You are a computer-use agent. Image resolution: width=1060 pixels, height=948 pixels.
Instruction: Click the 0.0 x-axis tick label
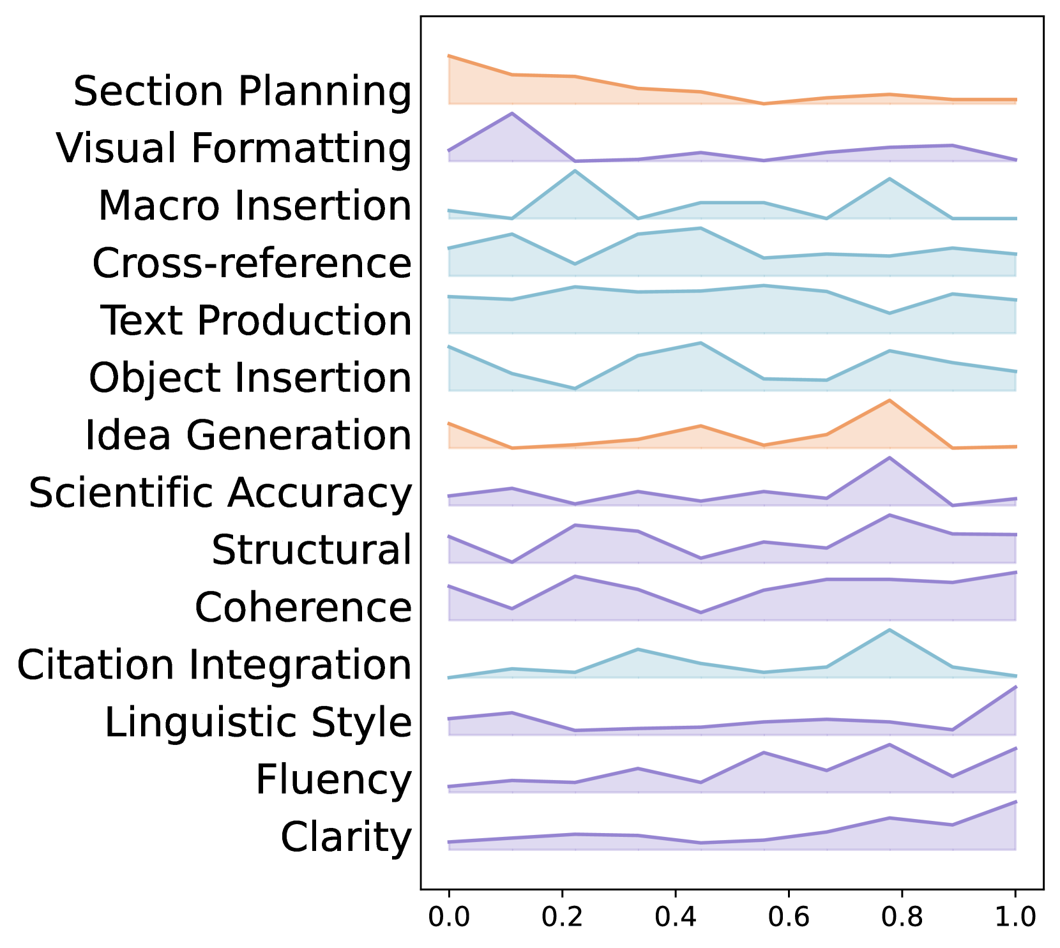coord(449,917)
